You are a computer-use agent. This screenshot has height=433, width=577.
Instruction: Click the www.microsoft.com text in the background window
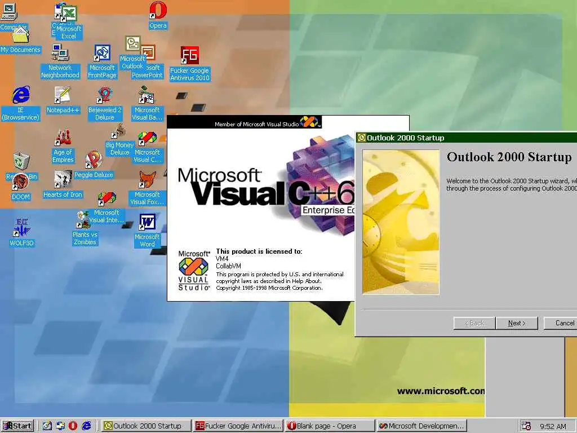tap(441, 391)
